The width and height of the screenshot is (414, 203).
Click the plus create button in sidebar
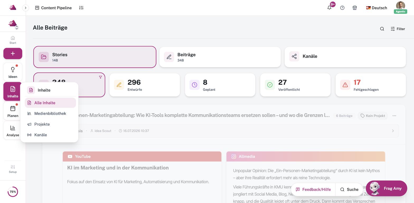13,54
